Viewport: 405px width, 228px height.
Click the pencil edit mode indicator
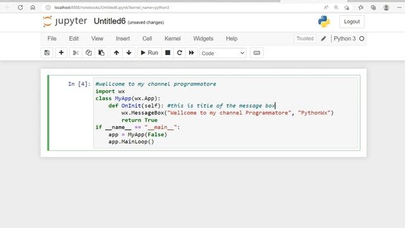[x=323, y=39]
